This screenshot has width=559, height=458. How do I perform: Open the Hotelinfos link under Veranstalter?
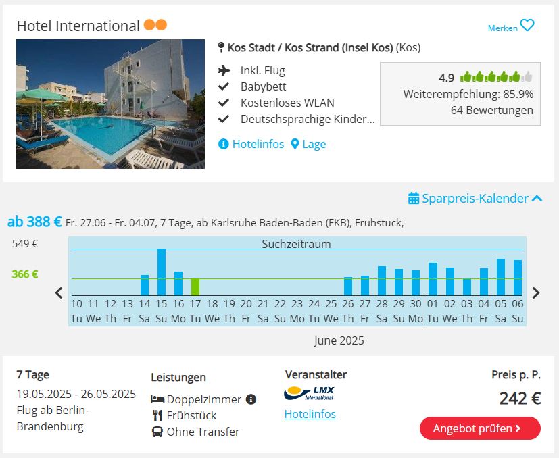tap(310, 414)
